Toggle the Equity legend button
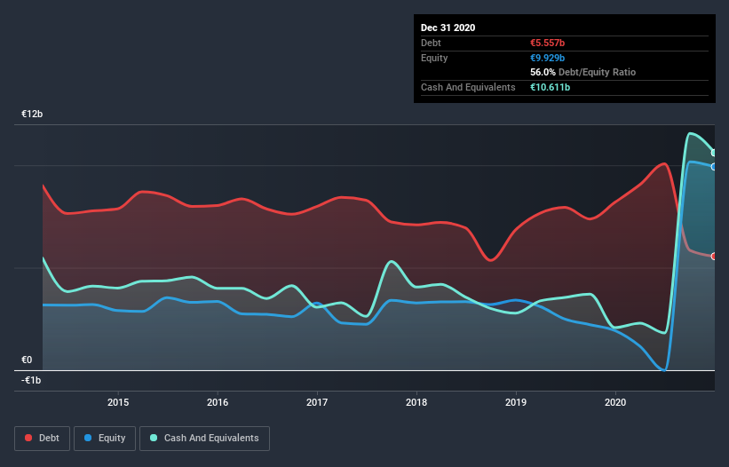This screenshot has height=467, width=729. click(105, 439)
